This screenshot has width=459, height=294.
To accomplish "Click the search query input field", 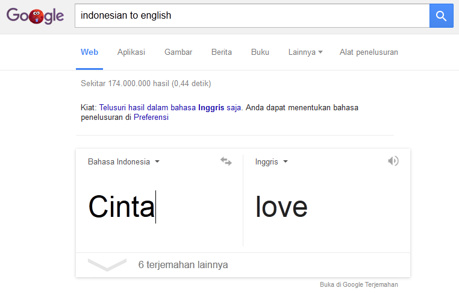I will tap(252, 16).
